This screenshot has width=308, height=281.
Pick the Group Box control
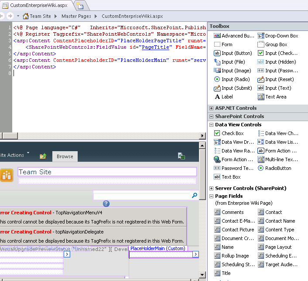tap(272, 44)
